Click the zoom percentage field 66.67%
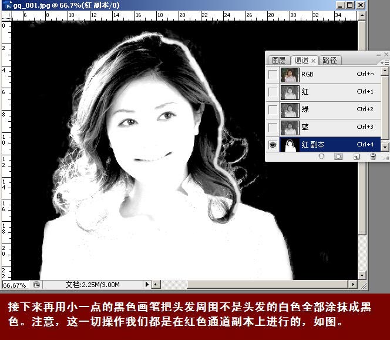 coord(15,285)
